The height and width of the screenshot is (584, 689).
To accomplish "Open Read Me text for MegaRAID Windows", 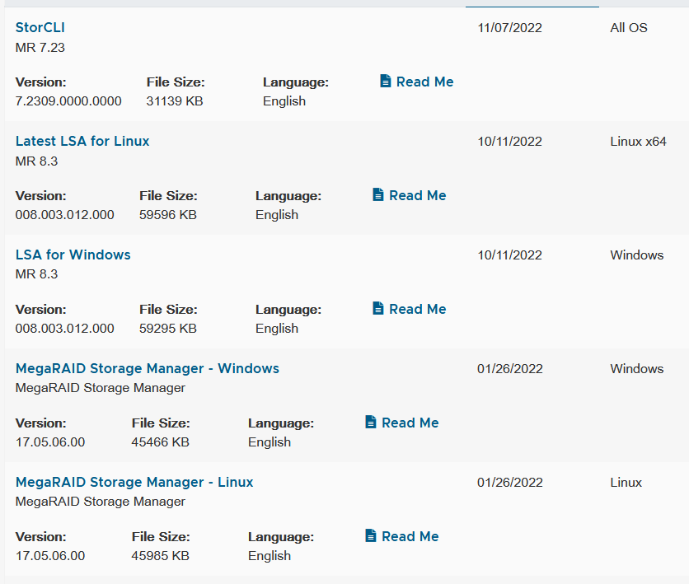I will pos(410,423).
